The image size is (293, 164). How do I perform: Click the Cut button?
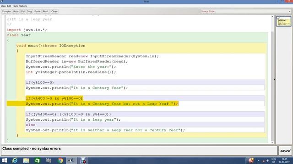point(23,11)
